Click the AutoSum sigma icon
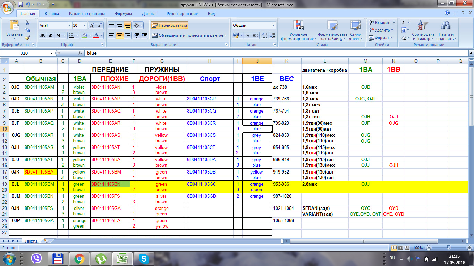Screen dimensions: 474x266 click(x=404, y=23)
